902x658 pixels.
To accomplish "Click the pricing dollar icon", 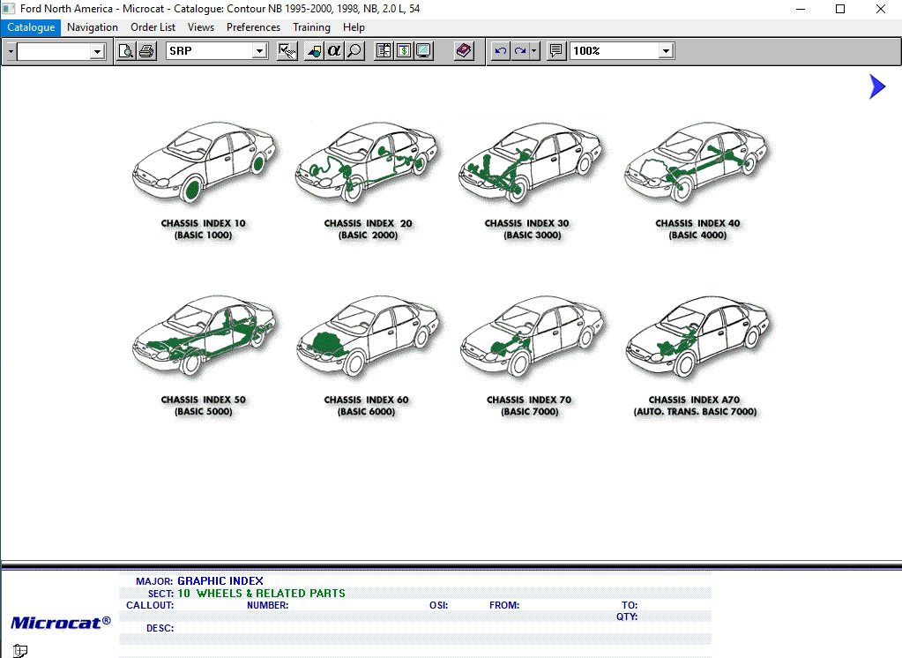I will [404, 50].
